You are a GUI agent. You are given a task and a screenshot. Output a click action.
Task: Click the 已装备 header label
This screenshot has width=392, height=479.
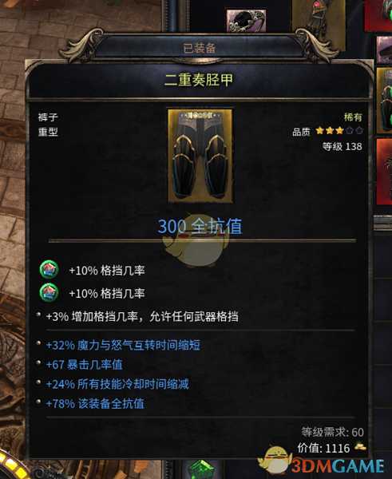coord(200,49)
